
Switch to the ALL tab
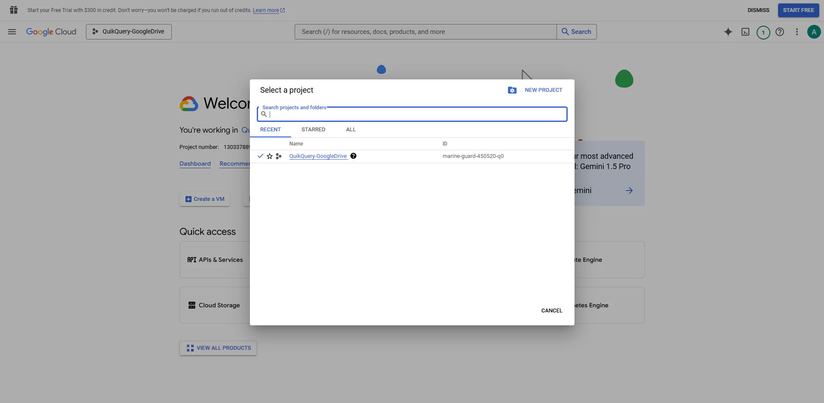point(351,130)
